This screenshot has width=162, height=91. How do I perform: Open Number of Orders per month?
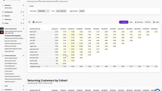[13, 43]
